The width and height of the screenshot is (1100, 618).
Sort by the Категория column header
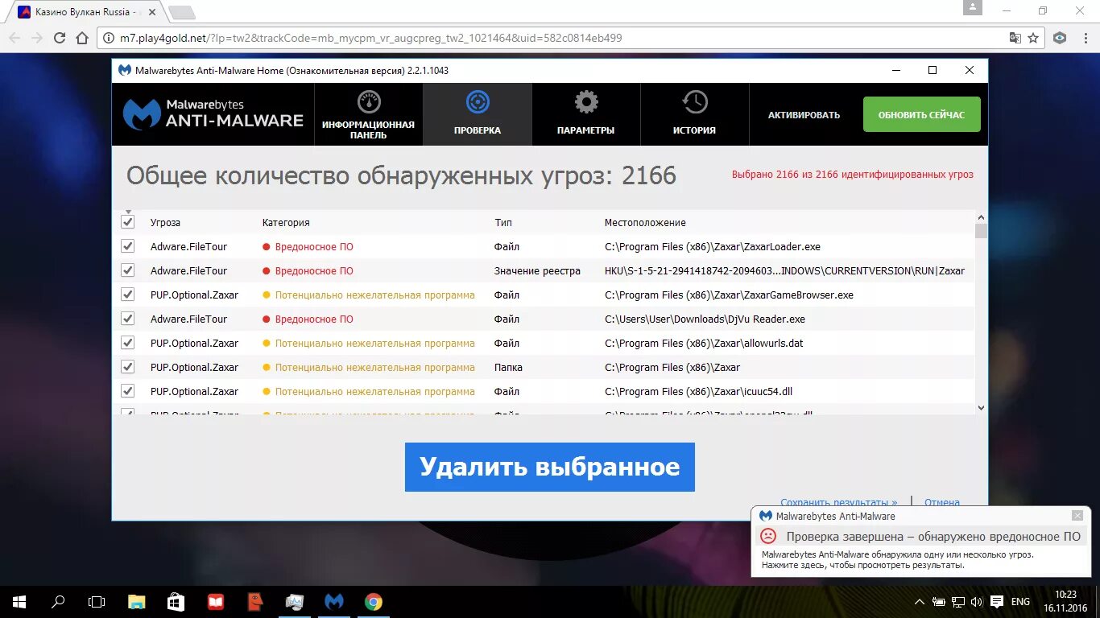coord(286,223)
